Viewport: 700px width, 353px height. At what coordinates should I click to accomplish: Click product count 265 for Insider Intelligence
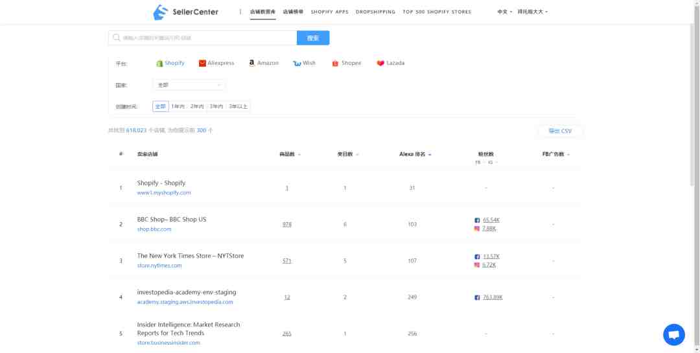pyautogui.click(x=286, y=334)
